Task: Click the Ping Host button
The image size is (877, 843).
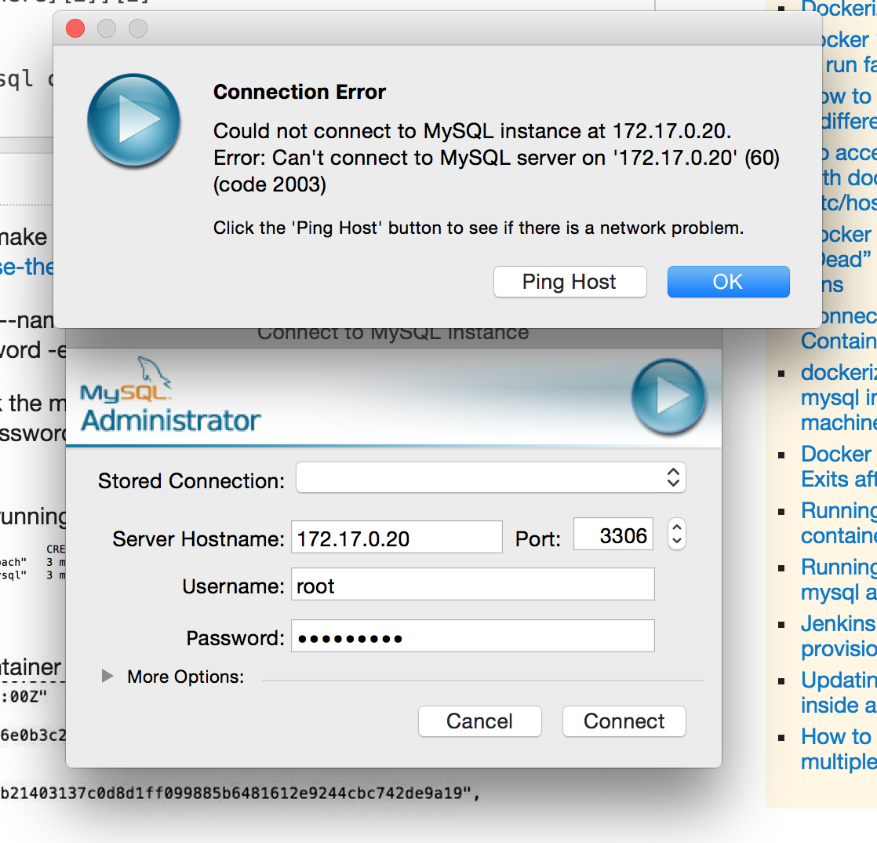Action: pyautogui.click(x=570, y=282)
